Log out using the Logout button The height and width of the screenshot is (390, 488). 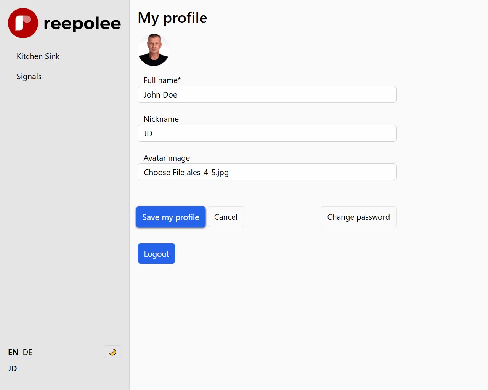pos(156,254)
